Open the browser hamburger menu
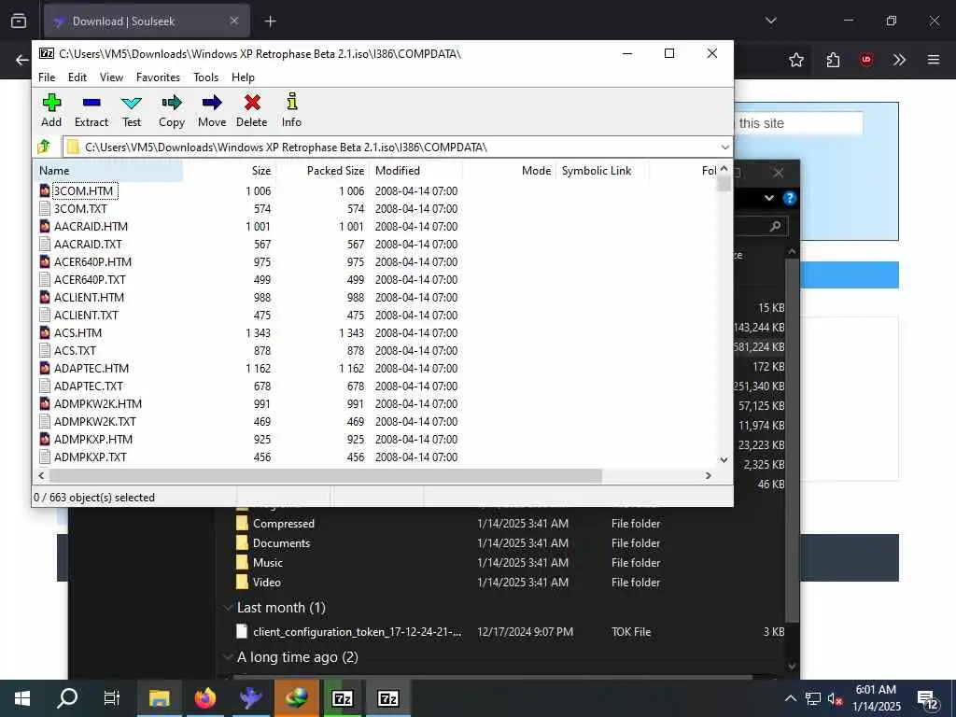 pyautogui.click(x=933, y=60)
